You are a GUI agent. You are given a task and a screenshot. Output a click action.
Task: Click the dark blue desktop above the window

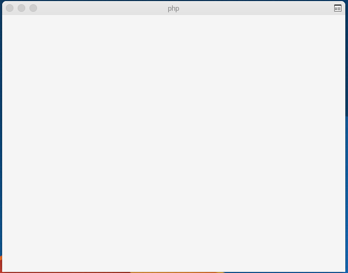[x=174, y=1]
